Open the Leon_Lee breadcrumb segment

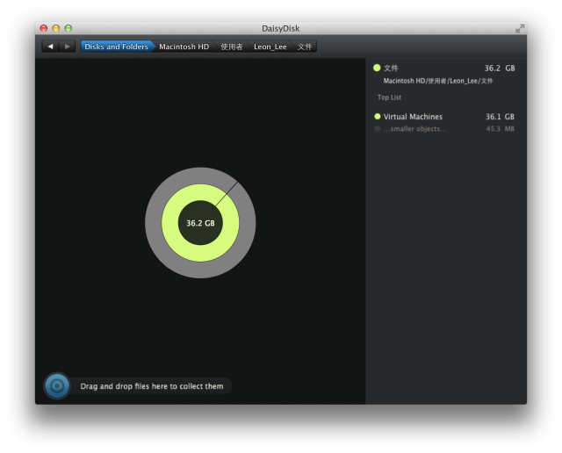(x=270, y=47)
